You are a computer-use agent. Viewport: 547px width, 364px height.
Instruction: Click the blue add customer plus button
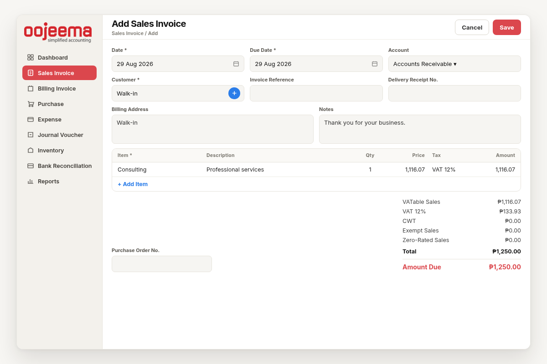click(234, 93)
